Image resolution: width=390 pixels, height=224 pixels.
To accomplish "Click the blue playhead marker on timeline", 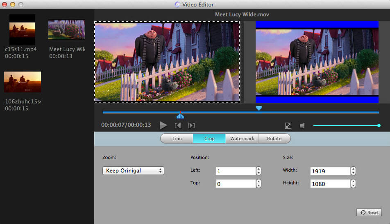I will click(x=259, y=108).
